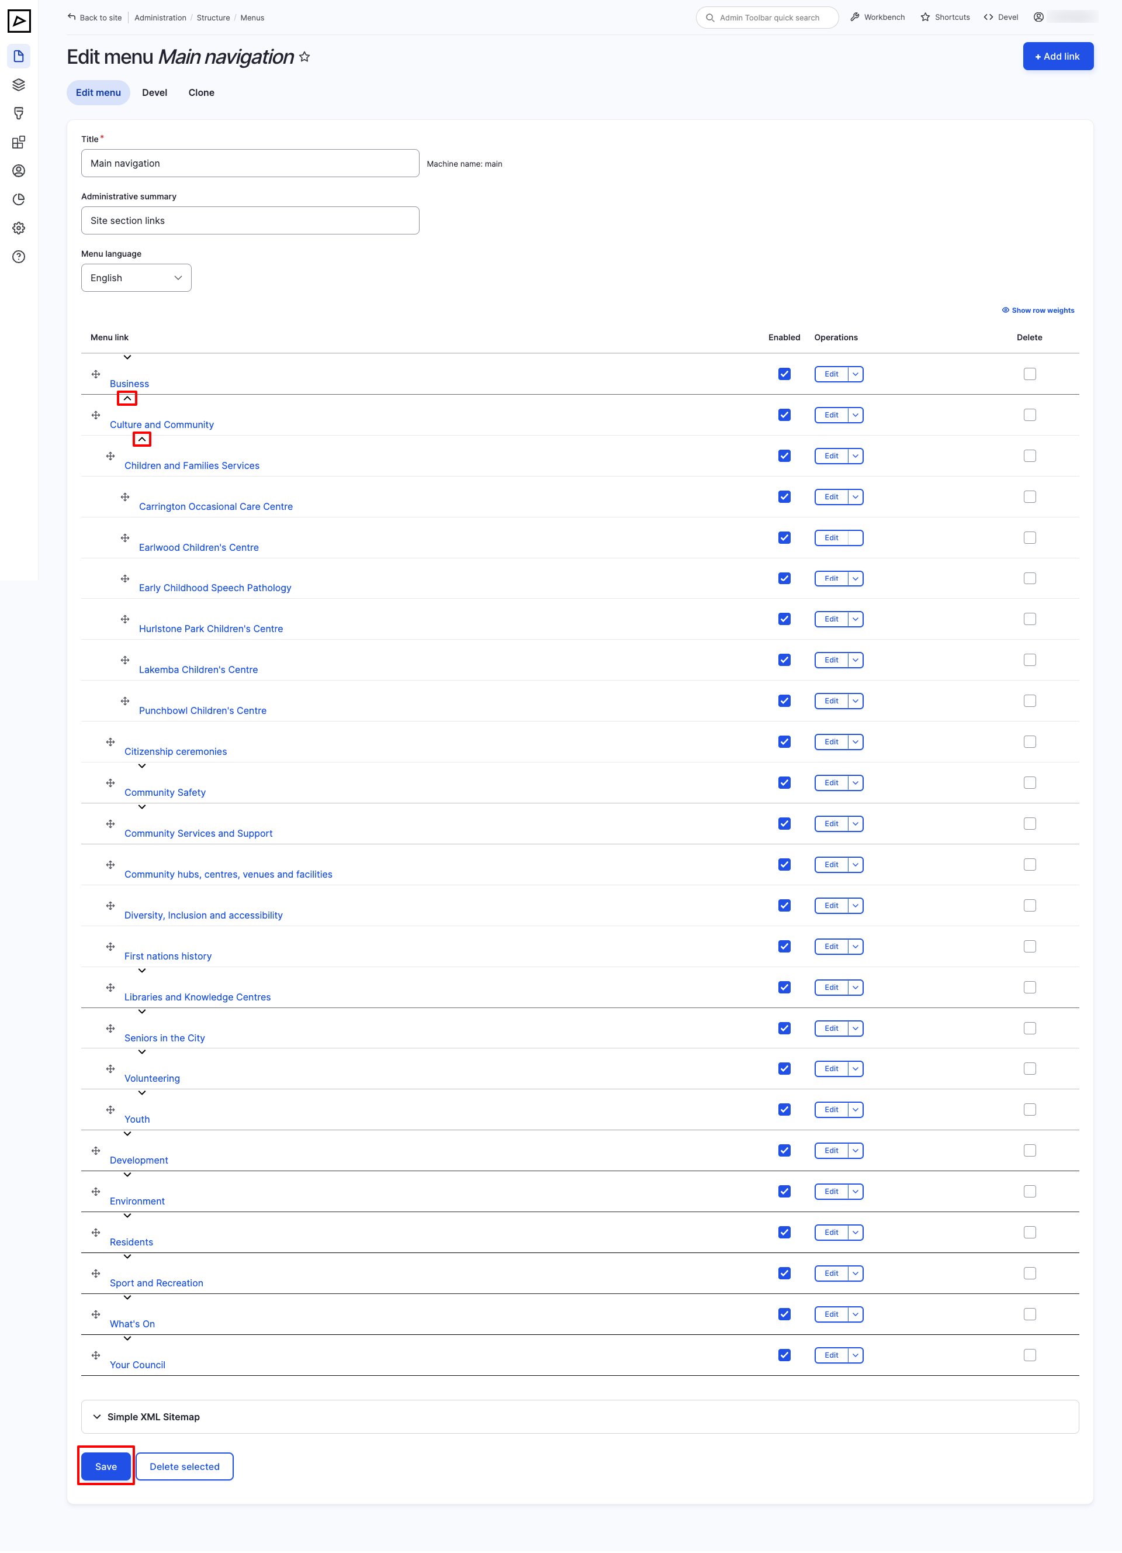Click the Configuration gear icon in sidebar
The image size is (1122, 1553).
point(19,228)
